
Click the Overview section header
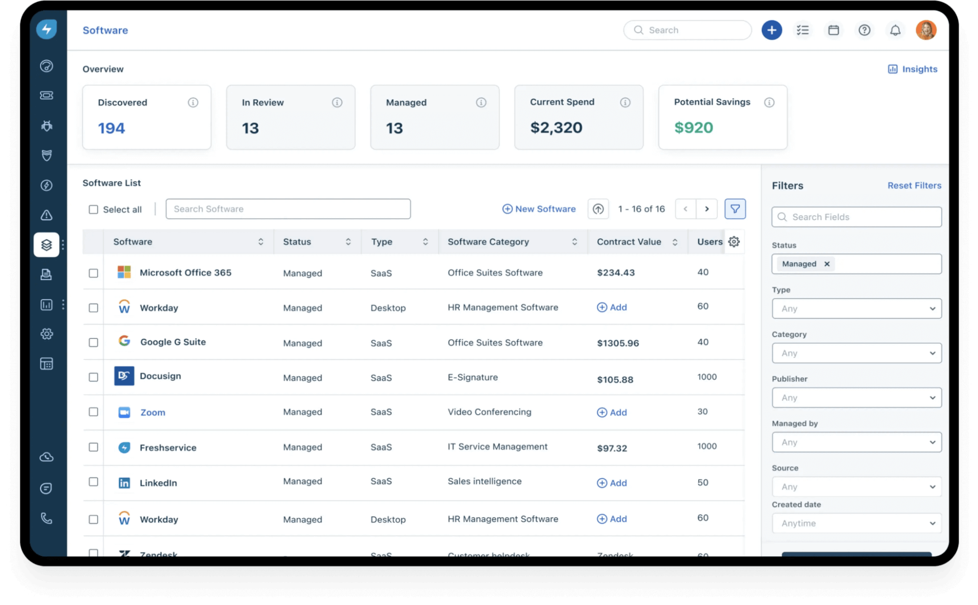click(103, 68)
